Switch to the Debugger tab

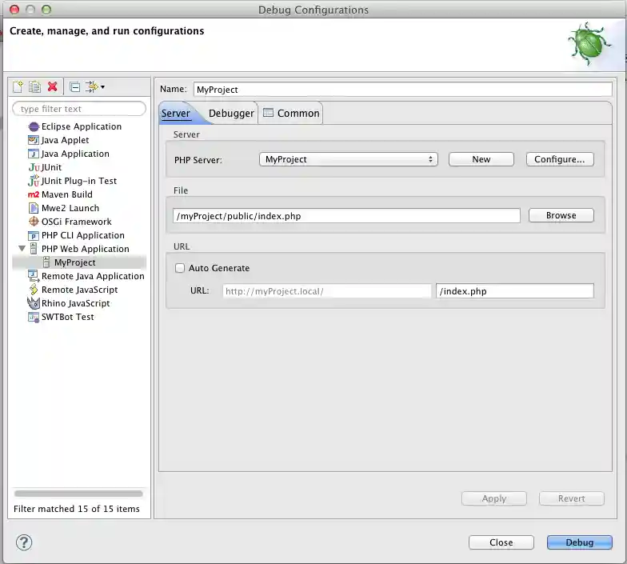[x=231, y=114]
